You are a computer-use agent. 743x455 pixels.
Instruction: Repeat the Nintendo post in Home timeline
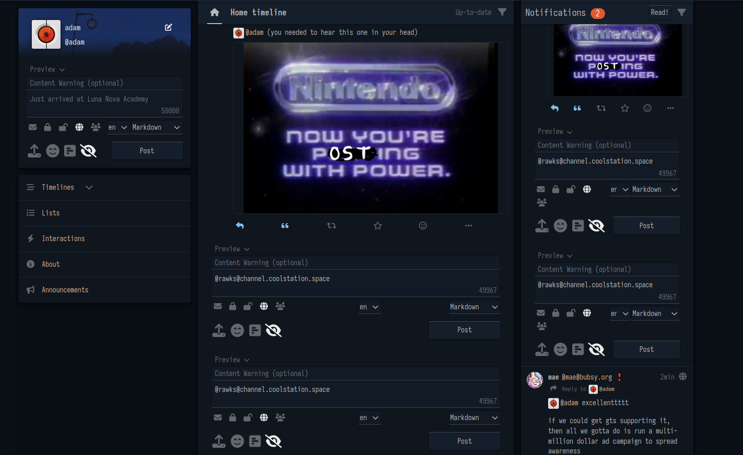(331, 226)
